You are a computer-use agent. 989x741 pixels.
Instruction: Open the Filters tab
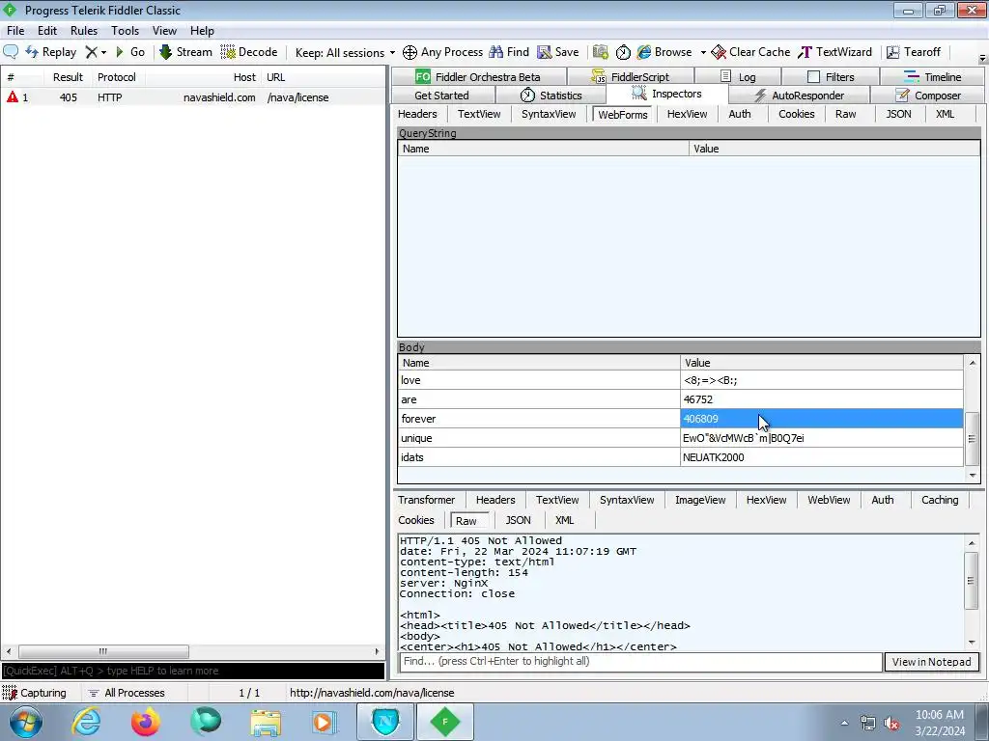pos(831,77)
